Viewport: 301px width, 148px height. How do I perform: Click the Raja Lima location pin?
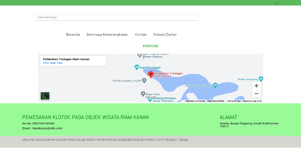143,94
